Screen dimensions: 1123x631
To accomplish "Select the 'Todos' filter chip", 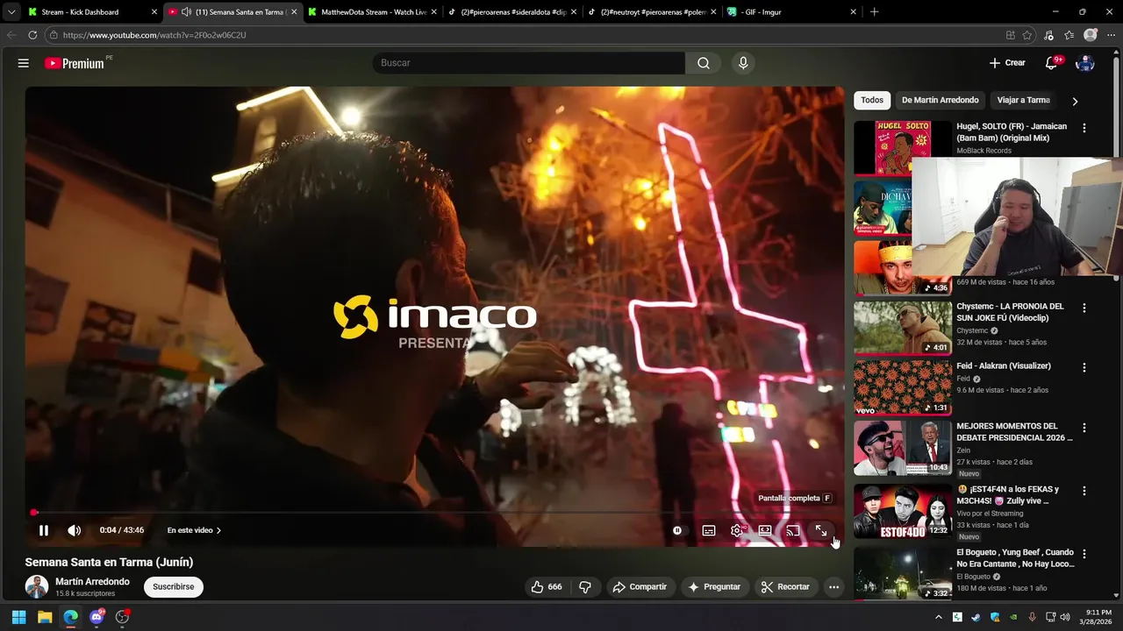I will pyautogui.click(x=872, y=100).
